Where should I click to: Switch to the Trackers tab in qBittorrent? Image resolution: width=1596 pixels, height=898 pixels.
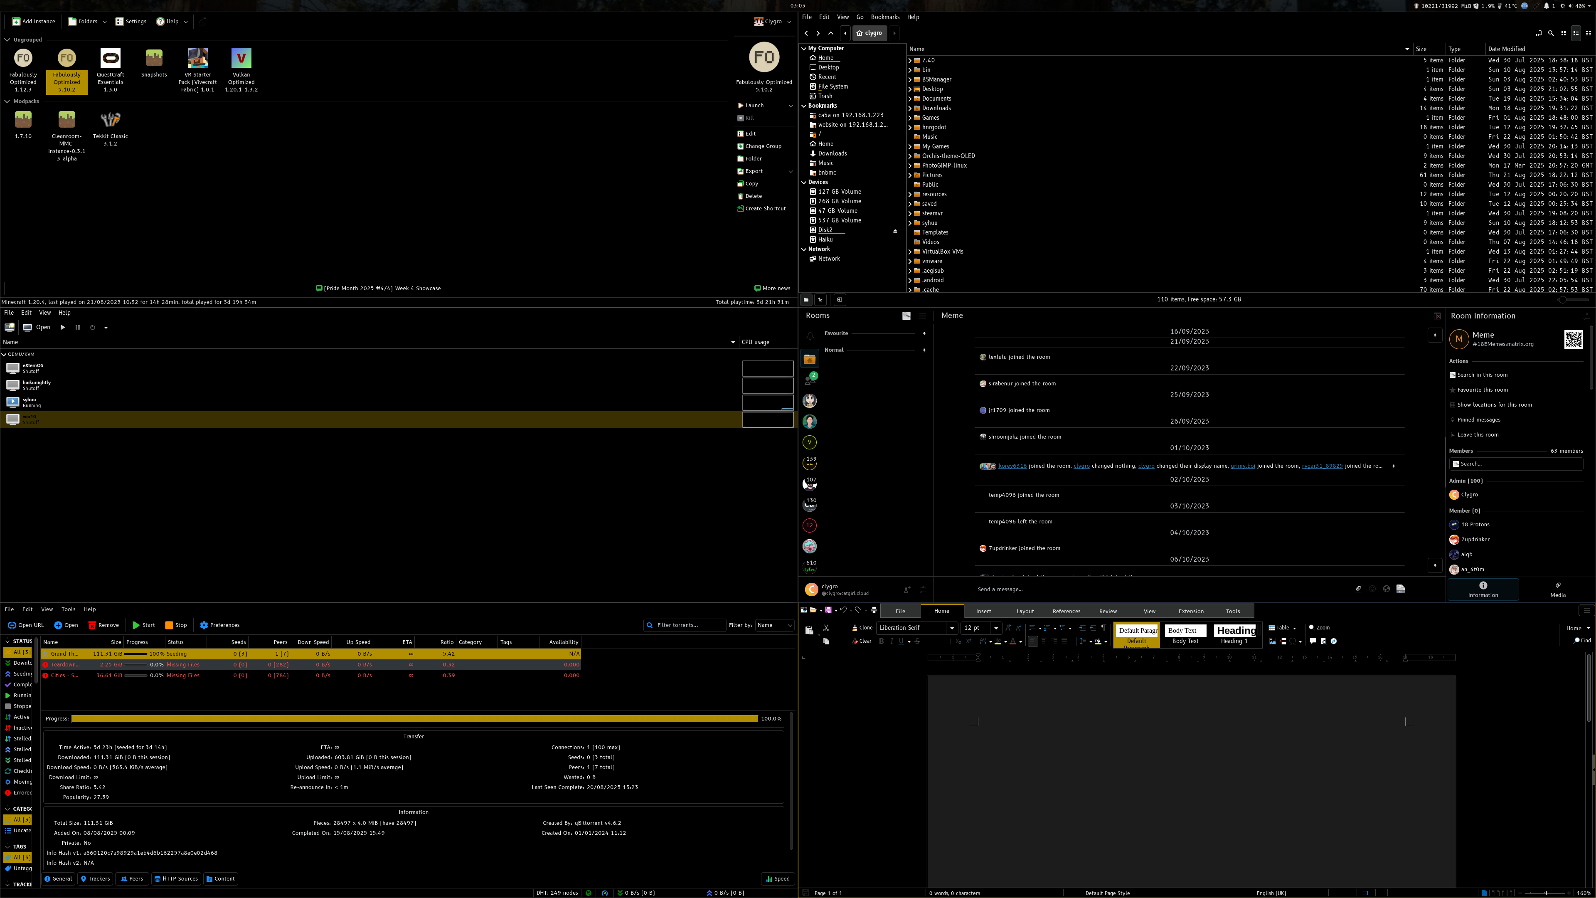[x=95, y=878]
